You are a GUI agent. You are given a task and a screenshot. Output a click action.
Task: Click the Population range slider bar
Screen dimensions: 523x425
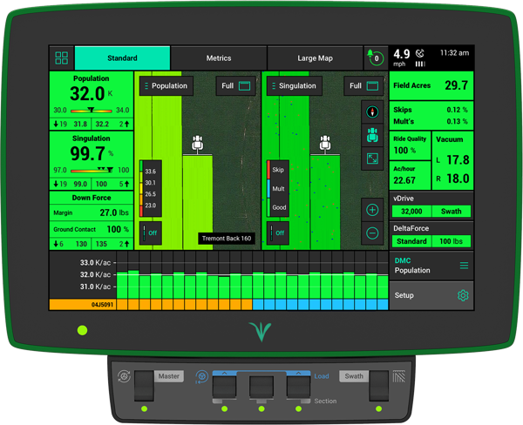91,111
